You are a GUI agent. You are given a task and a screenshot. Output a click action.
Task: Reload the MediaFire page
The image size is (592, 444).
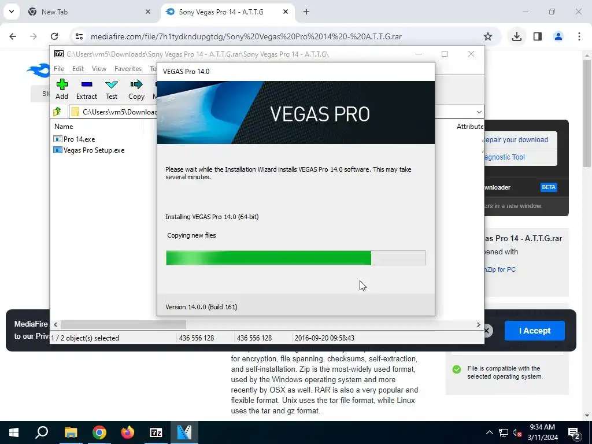[x=54, y=36]
